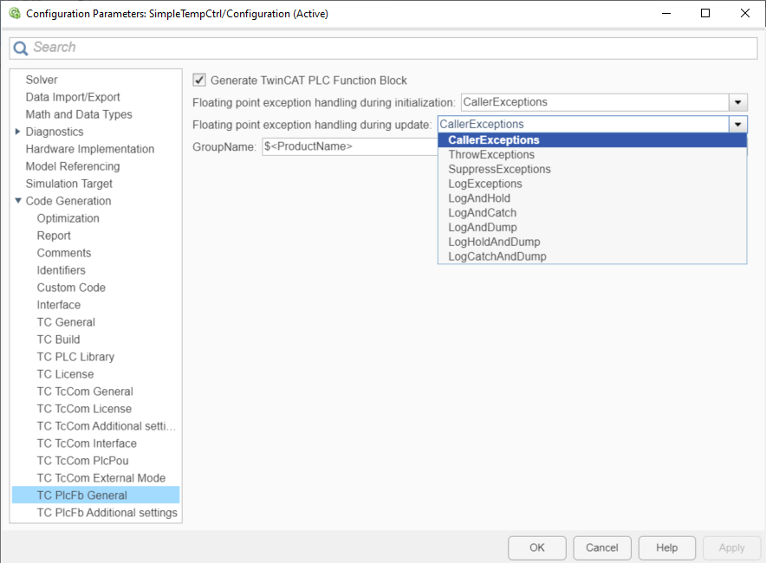
Task: Open TC TcCom Interface
Action: coord(87,443)
